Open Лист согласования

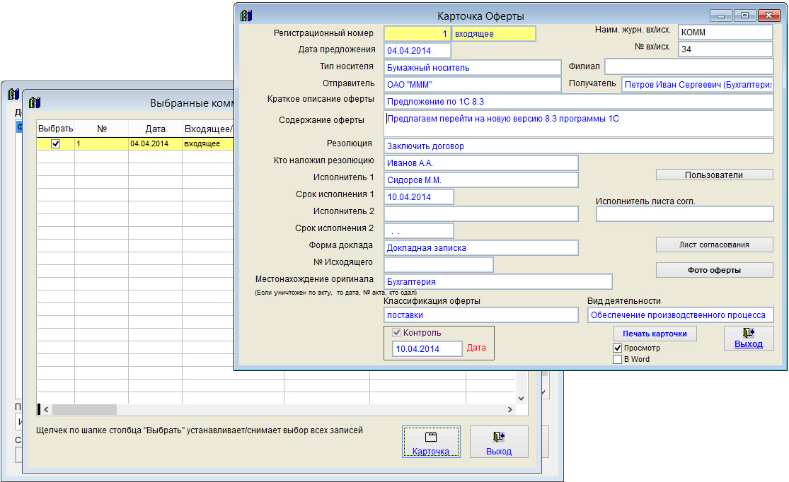coord(713,245)
